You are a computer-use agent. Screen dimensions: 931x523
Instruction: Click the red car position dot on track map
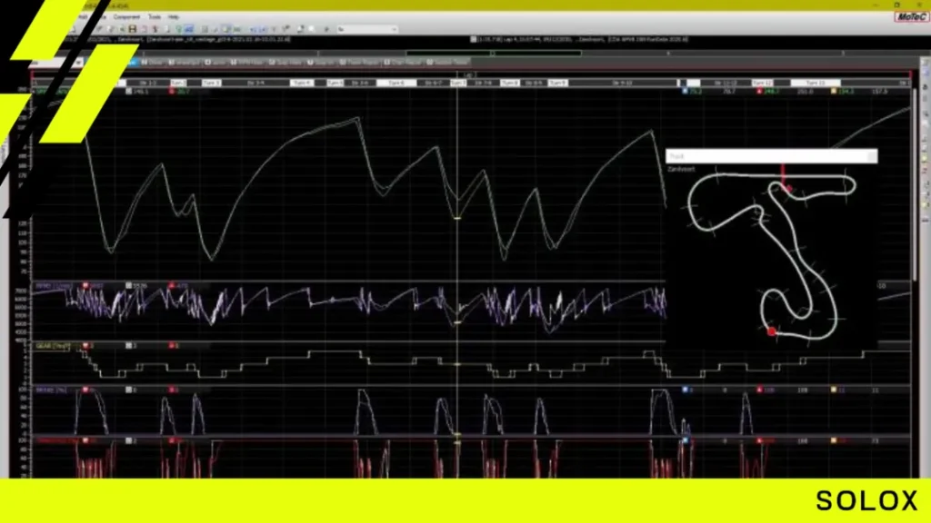click(771, 331)
